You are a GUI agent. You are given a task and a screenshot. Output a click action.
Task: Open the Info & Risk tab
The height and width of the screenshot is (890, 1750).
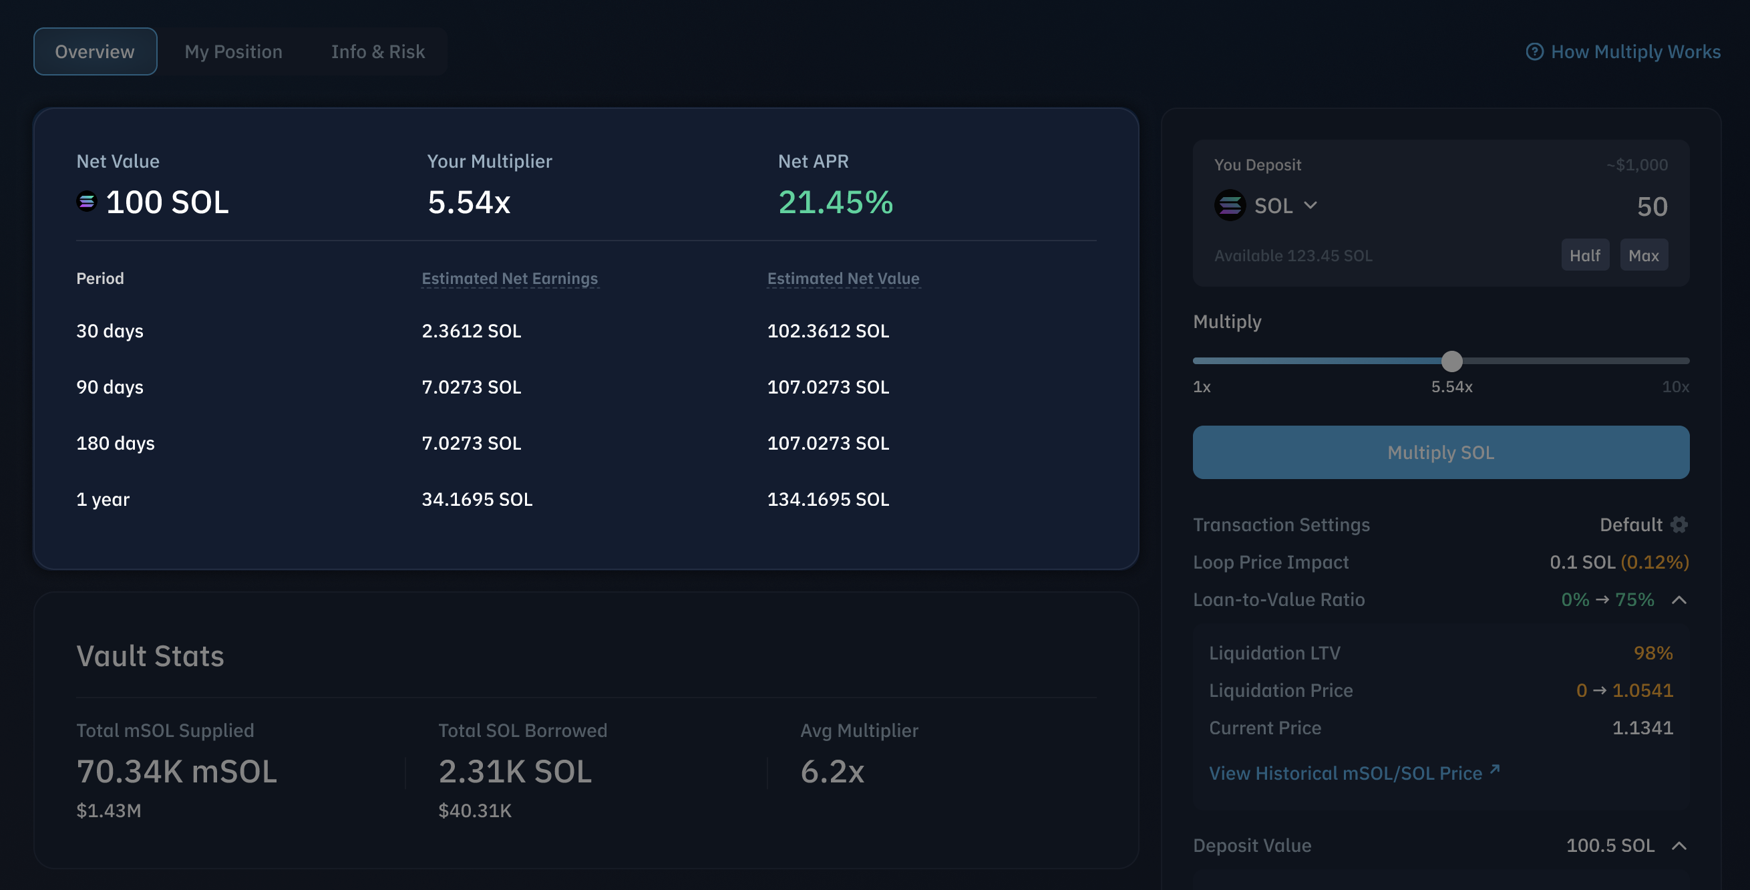click(377, 51)
